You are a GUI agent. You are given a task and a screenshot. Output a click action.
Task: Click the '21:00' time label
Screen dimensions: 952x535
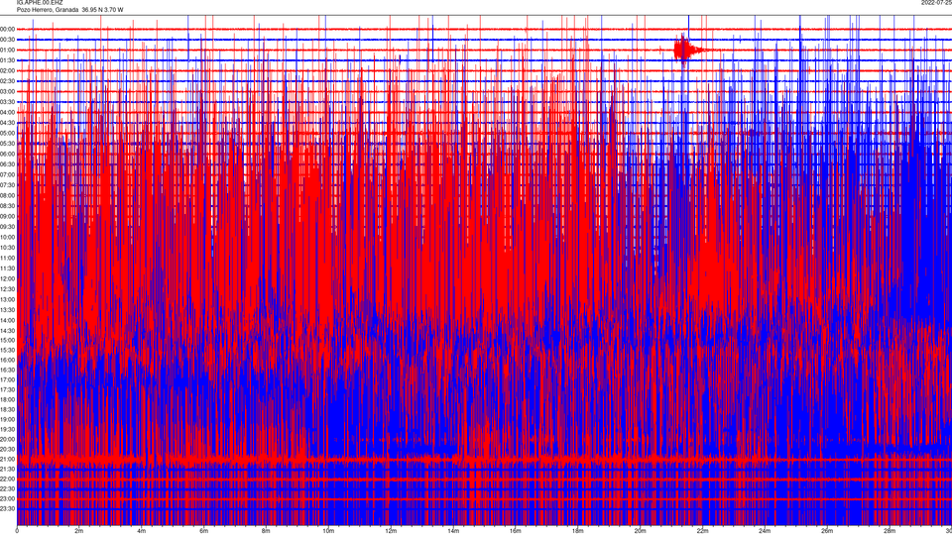pyautogui.click(x=7, y=459)
